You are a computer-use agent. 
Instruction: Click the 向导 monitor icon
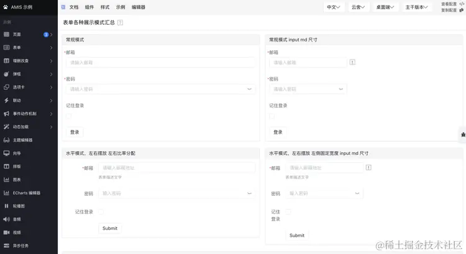[x=7, y=153]
